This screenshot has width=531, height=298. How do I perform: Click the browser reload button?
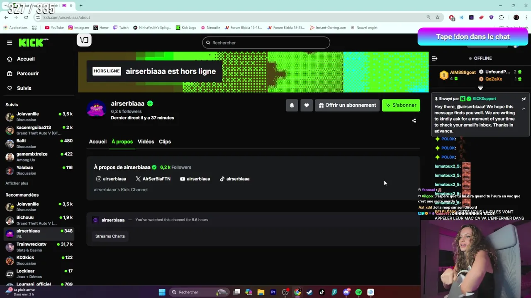click(x=26, y=17)
